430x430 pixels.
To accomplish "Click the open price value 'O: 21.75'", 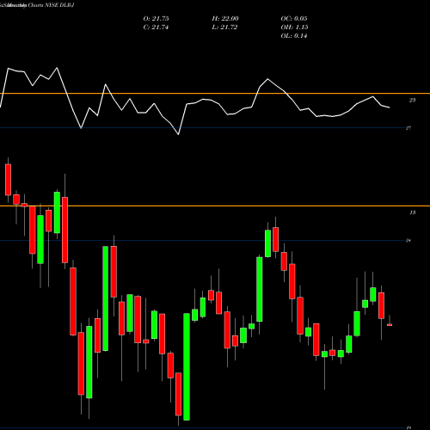I will click(x=156, y=19).
